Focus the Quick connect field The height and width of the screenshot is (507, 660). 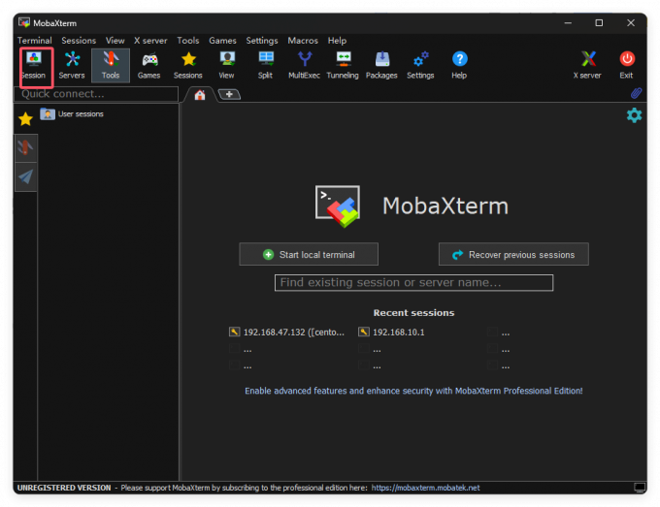point(96,94)
